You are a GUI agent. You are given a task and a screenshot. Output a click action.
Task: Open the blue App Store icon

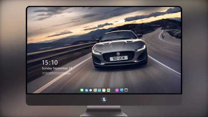(x=122, y=90)
